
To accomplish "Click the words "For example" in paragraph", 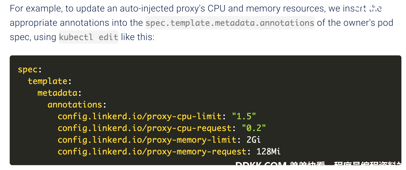I will click(36, 9).
